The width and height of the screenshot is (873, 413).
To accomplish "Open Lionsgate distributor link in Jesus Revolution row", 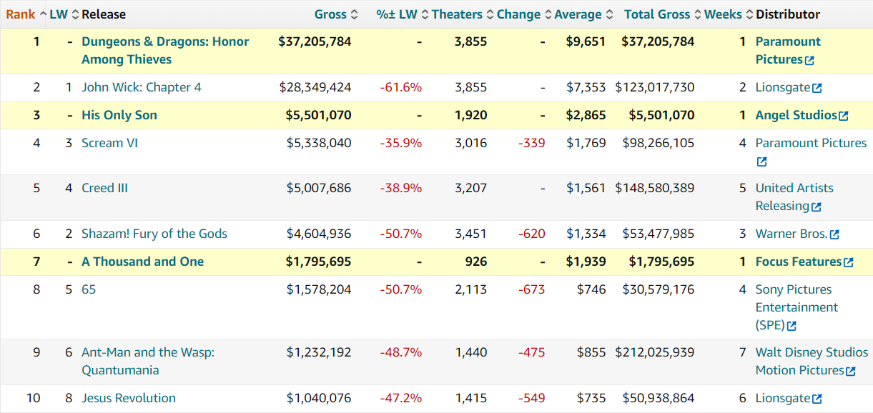I will (x=783, y=398).
